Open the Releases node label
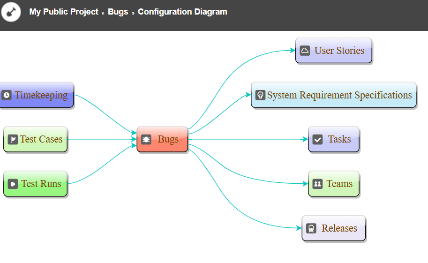 (339, 228)
